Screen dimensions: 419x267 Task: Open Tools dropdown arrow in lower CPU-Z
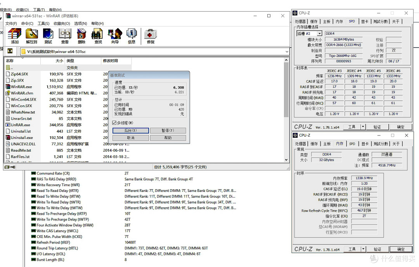[x=363, y=249]
